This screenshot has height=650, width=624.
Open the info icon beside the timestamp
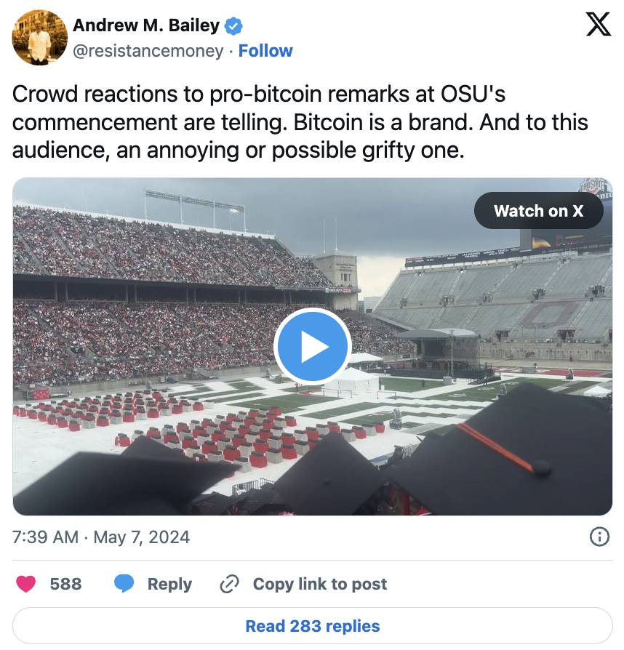(599, 537)
